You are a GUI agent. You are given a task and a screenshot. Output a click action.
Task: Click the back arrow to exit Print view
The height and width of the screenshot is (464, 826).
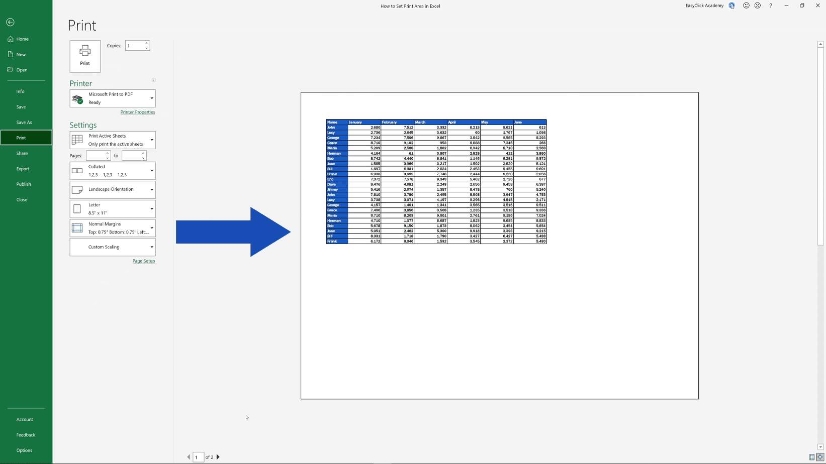(10, 22)
